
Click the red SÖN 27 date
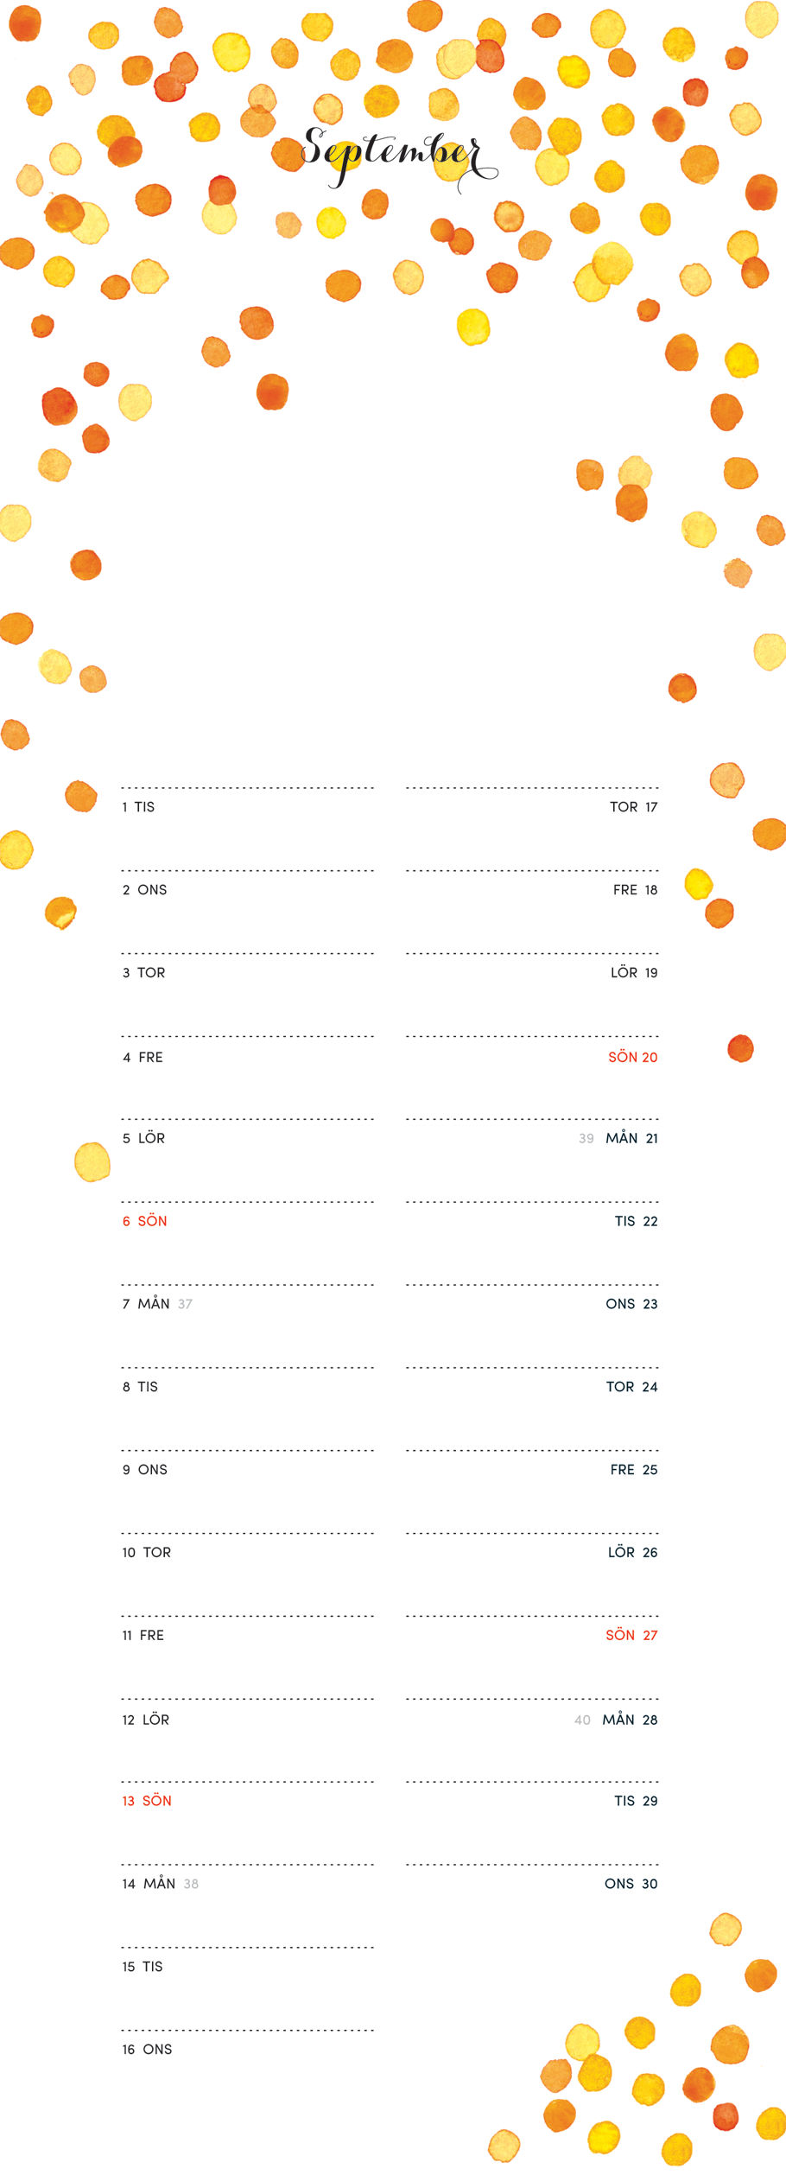click(x=631, y=1635)
